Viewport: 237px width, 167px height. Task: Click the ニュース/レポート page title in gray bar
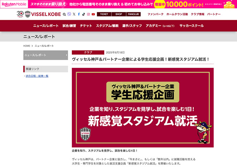coord(39,37)
